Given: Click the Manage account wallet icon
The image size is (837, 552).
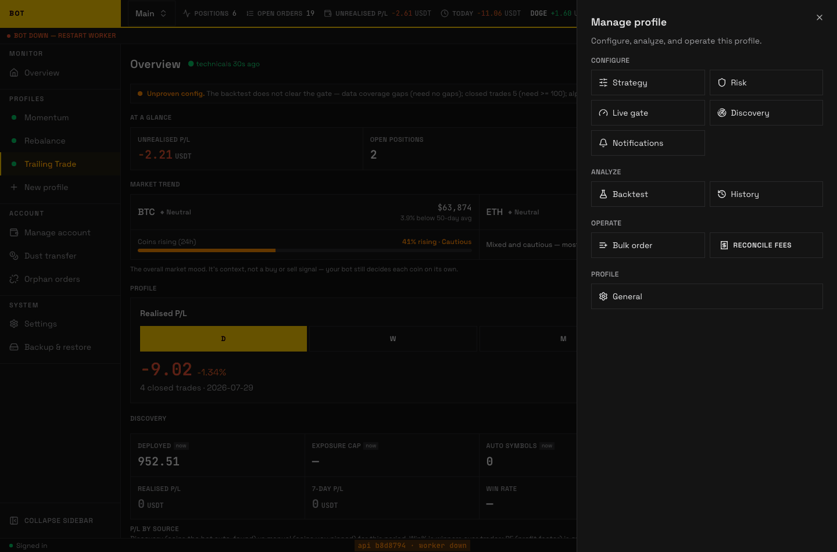Looking at the screenshot, I should coord(14,232).
